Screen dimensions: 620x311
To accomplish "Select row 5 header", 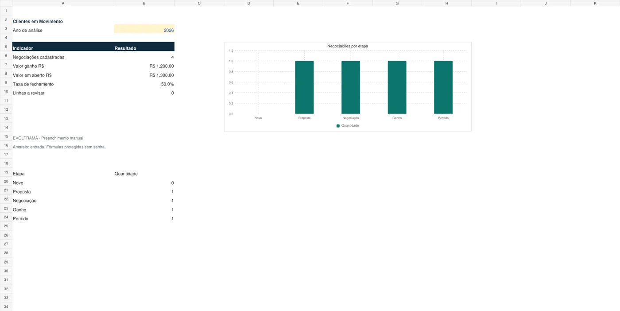I will pos(6,47).
